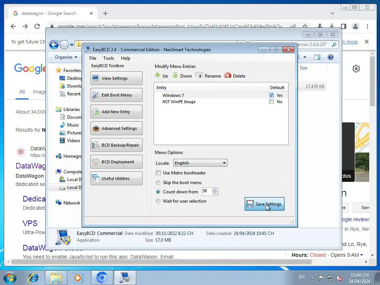Image resolution: width=380 pixels, height=285 pixels.
Task: Open Useful Utilities in EasyBCD
Action: (x=116, y=178)
